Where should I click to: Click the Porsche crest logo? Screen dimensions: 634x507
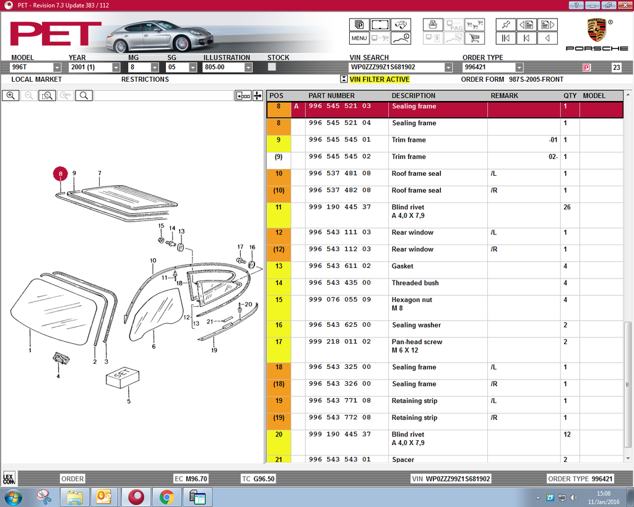(x=597, y=30)
